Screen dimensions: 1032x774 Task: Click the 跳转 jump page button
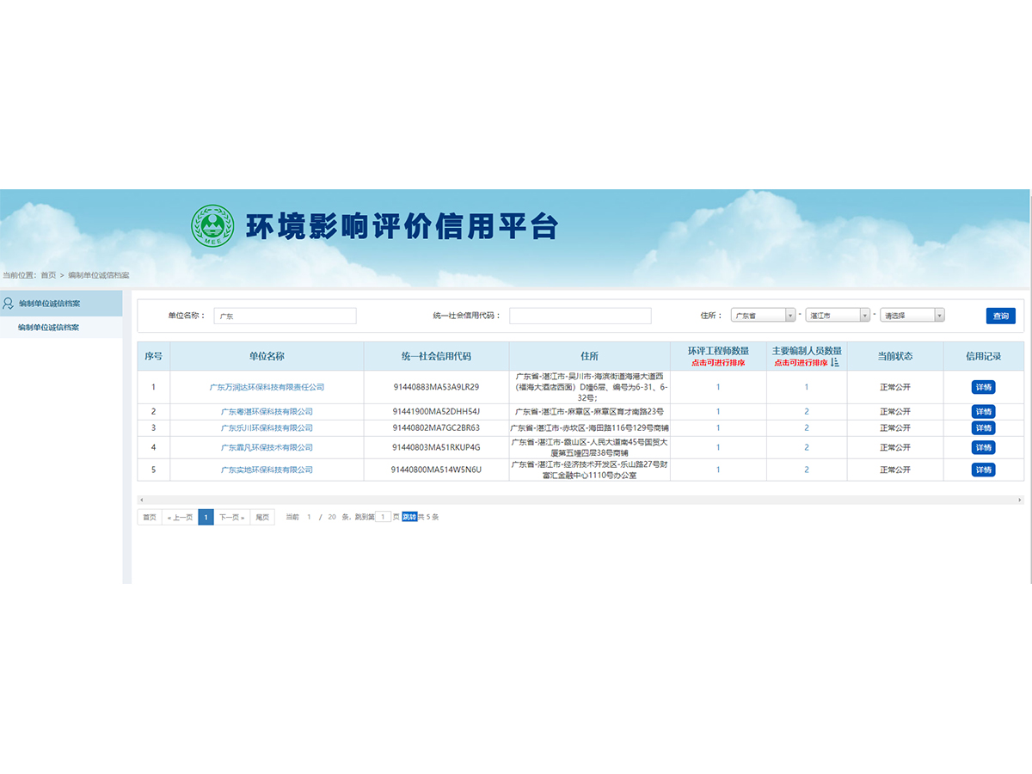click(x=409, y=517)
